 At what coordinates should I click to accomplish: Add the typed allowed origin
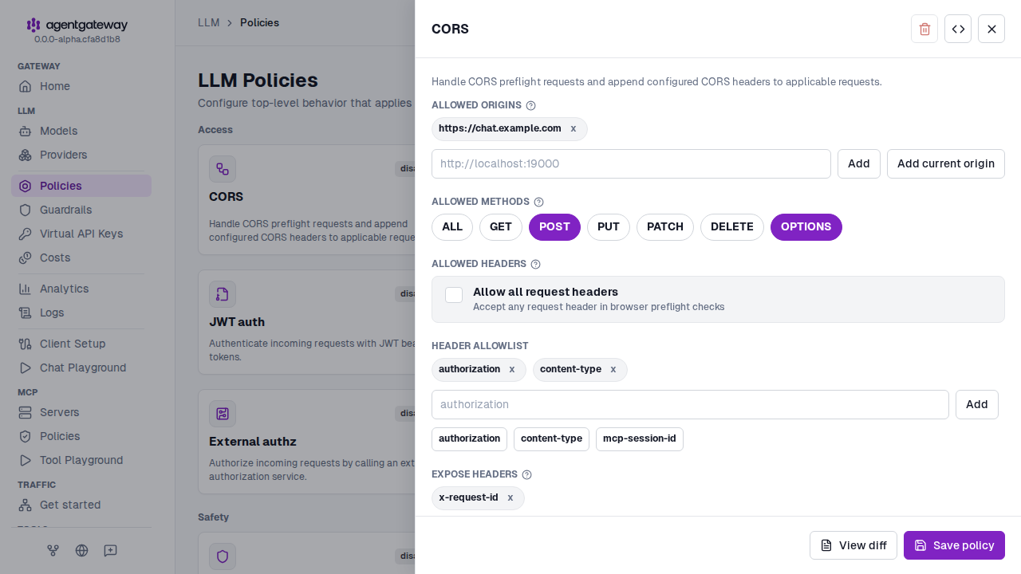click(x=859, y=163)
